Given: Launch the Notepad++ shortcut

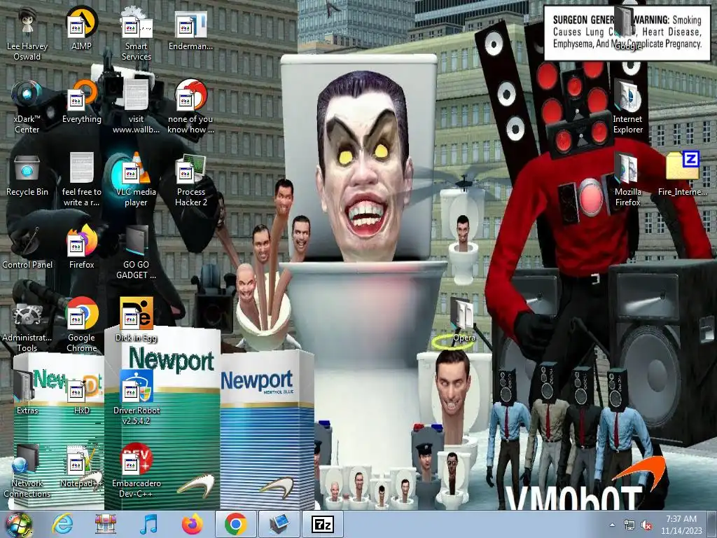Looking at the screenshot, I should 81,466.
